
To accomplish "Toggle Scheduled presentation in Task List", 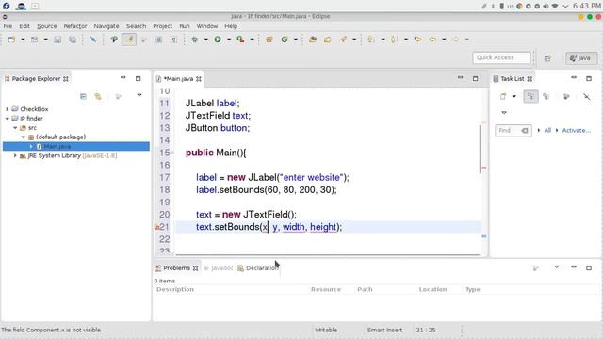I will [546, 96].
